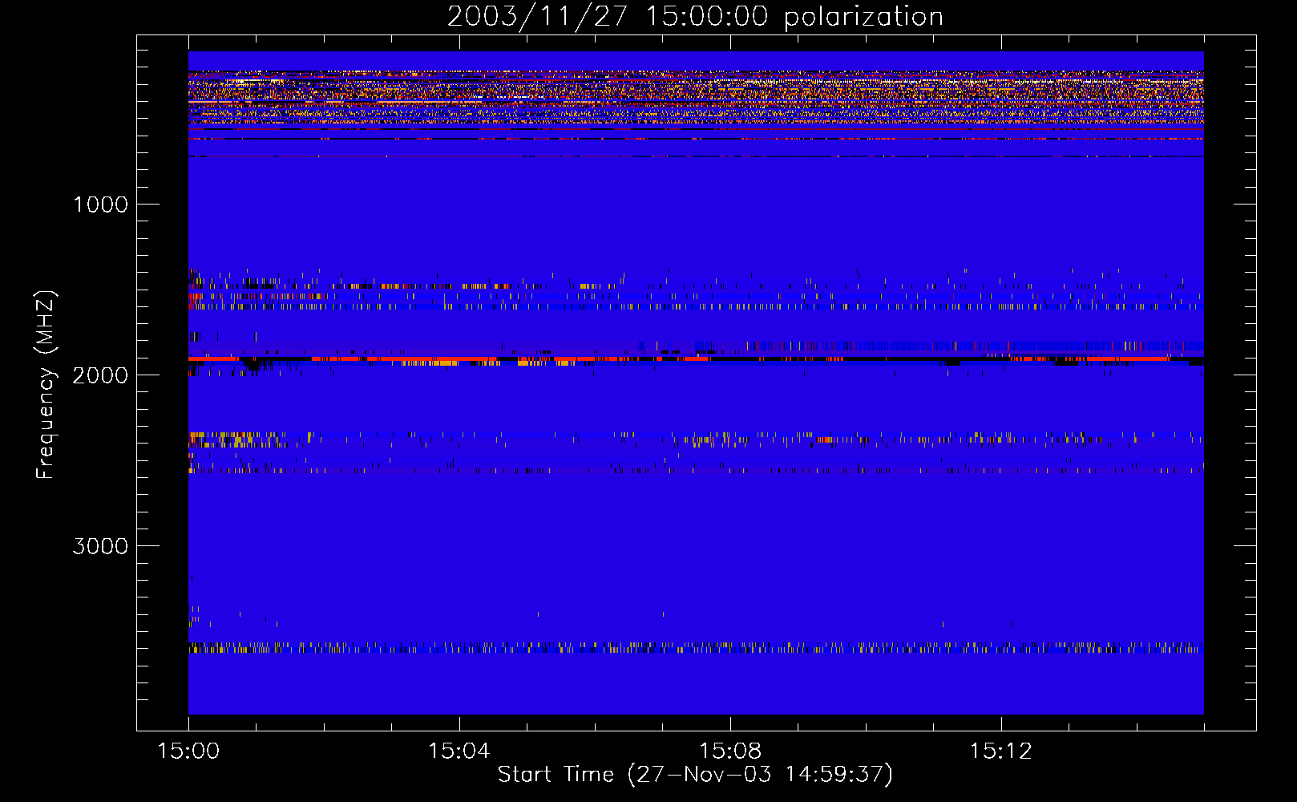Click the '15:04' time axis label
Image resolution: width=1297 pixels, height=802 pixels.
tap(459, 751)
